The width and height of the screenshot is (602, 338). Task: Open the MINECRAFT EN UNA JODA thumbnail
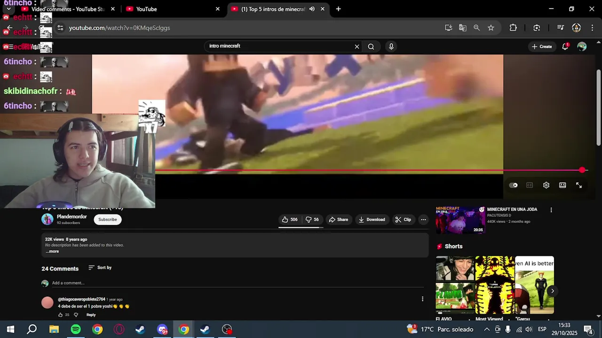click(460, 220)
